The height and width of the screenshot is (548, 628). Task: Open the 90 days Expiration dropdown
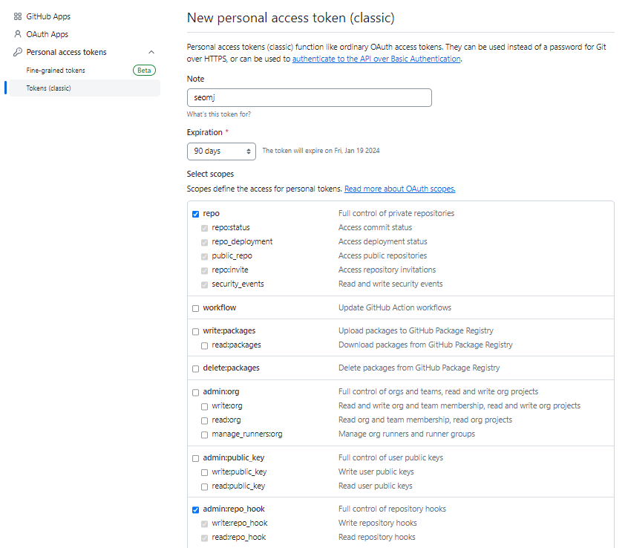click(x=221, y=151)
